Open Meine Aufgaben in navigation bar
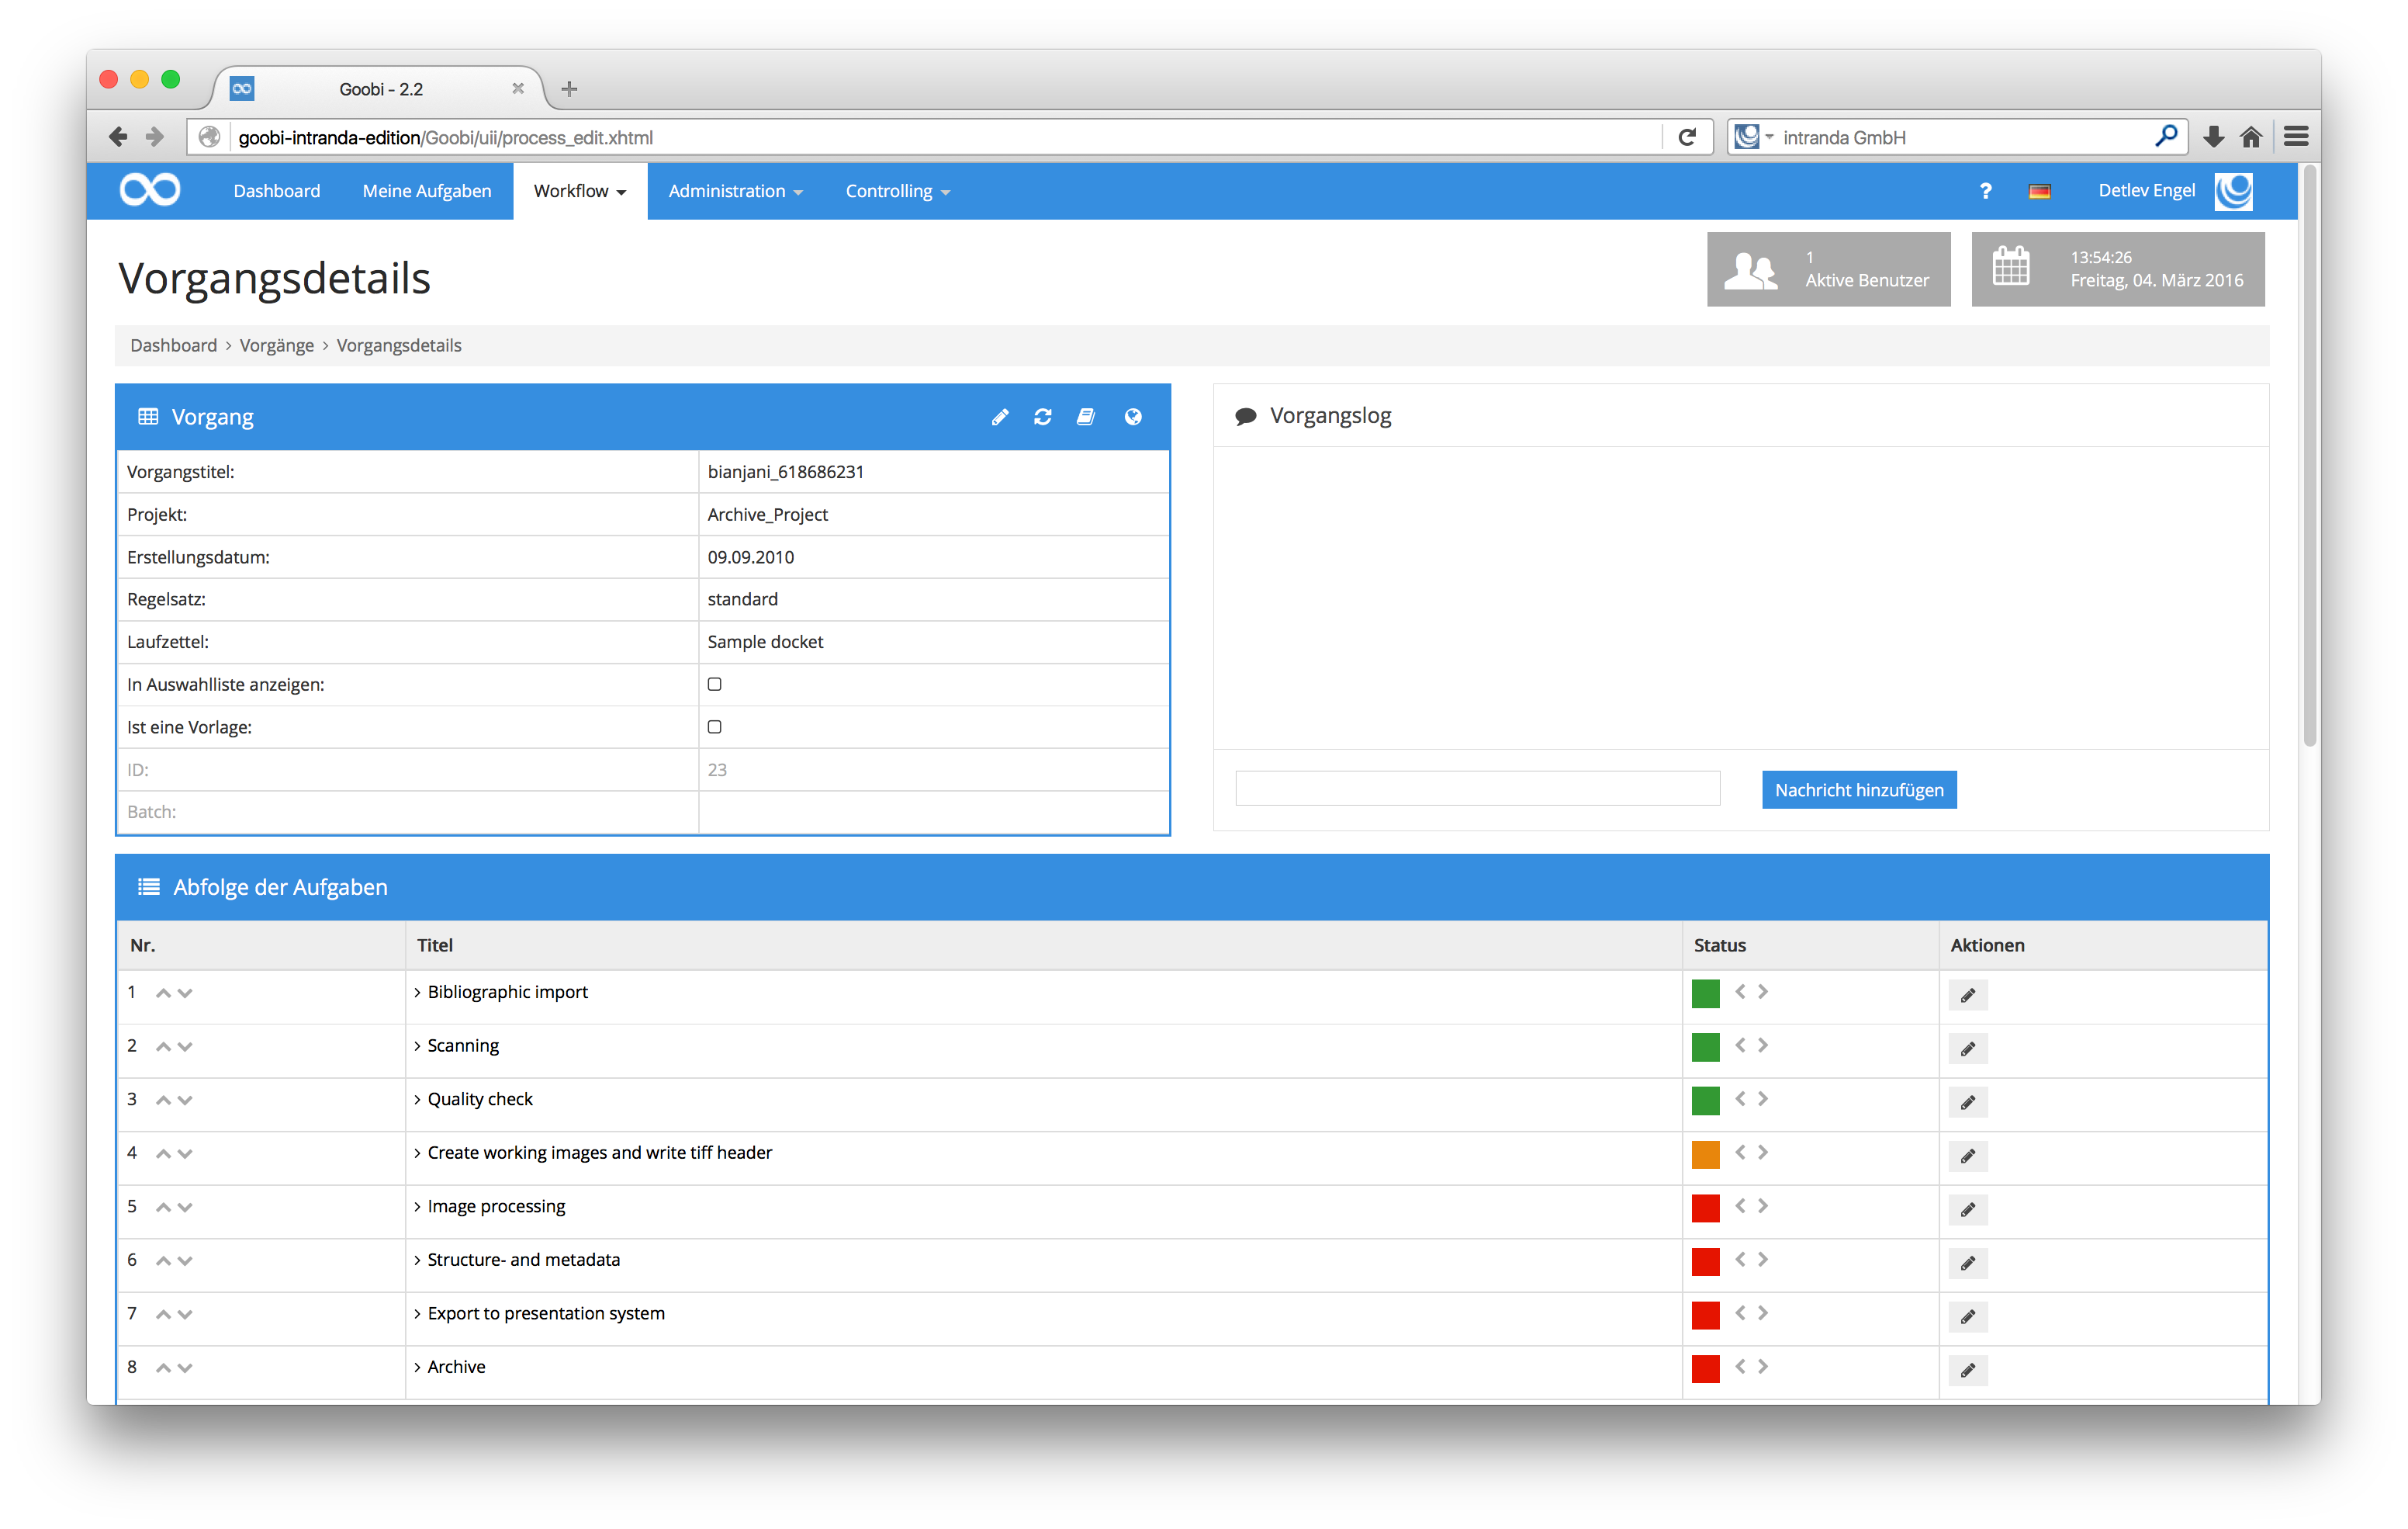The width and height of the screenshot is (2408, 1529). tap(427, 191)
